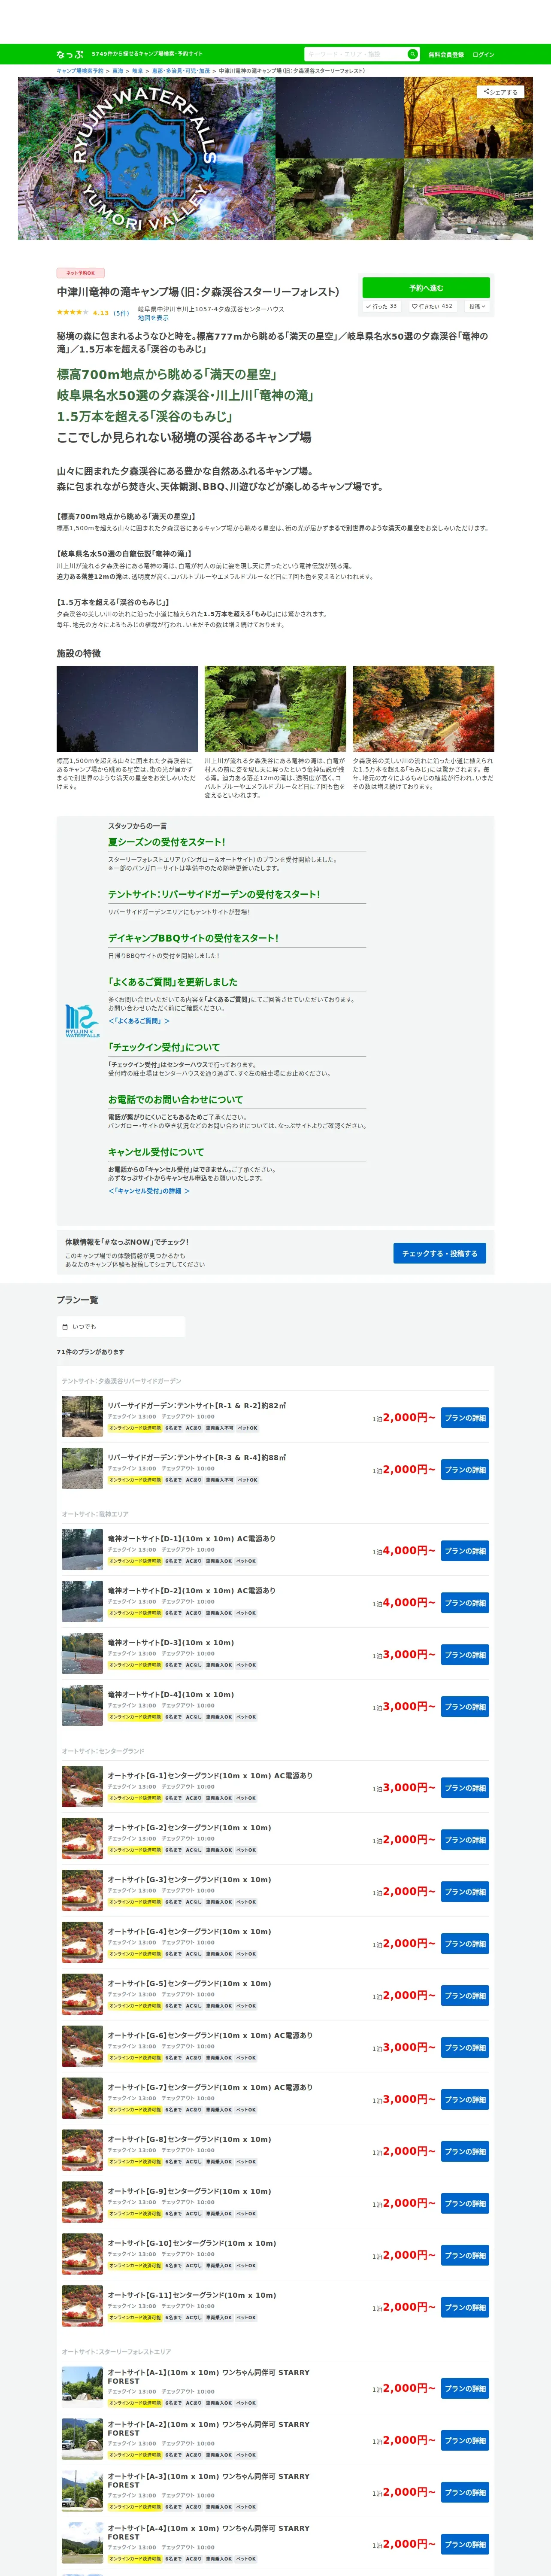Click thumbnail of オートサイト[A-2] plan

tap(82, 2440)
